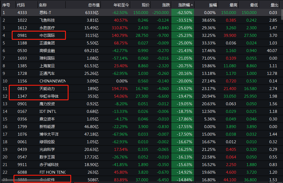Open 绿领控股 stock row

point(141,142)
